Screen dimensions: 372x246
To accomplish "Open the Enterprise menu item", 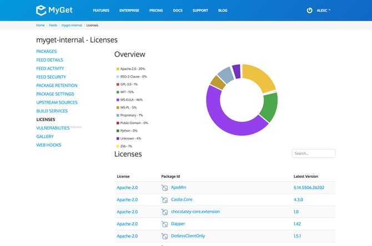I will pos(129,11).
